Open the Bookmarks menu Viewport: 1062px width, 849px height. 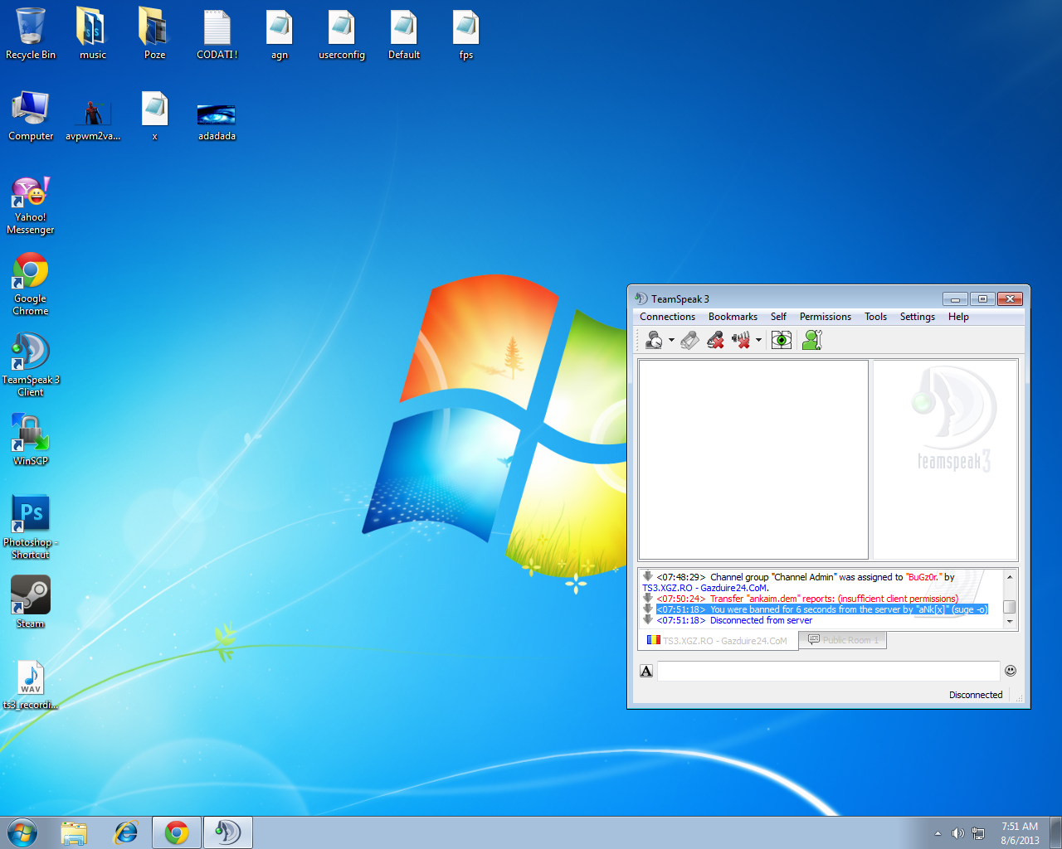click(x=733, y=317)
